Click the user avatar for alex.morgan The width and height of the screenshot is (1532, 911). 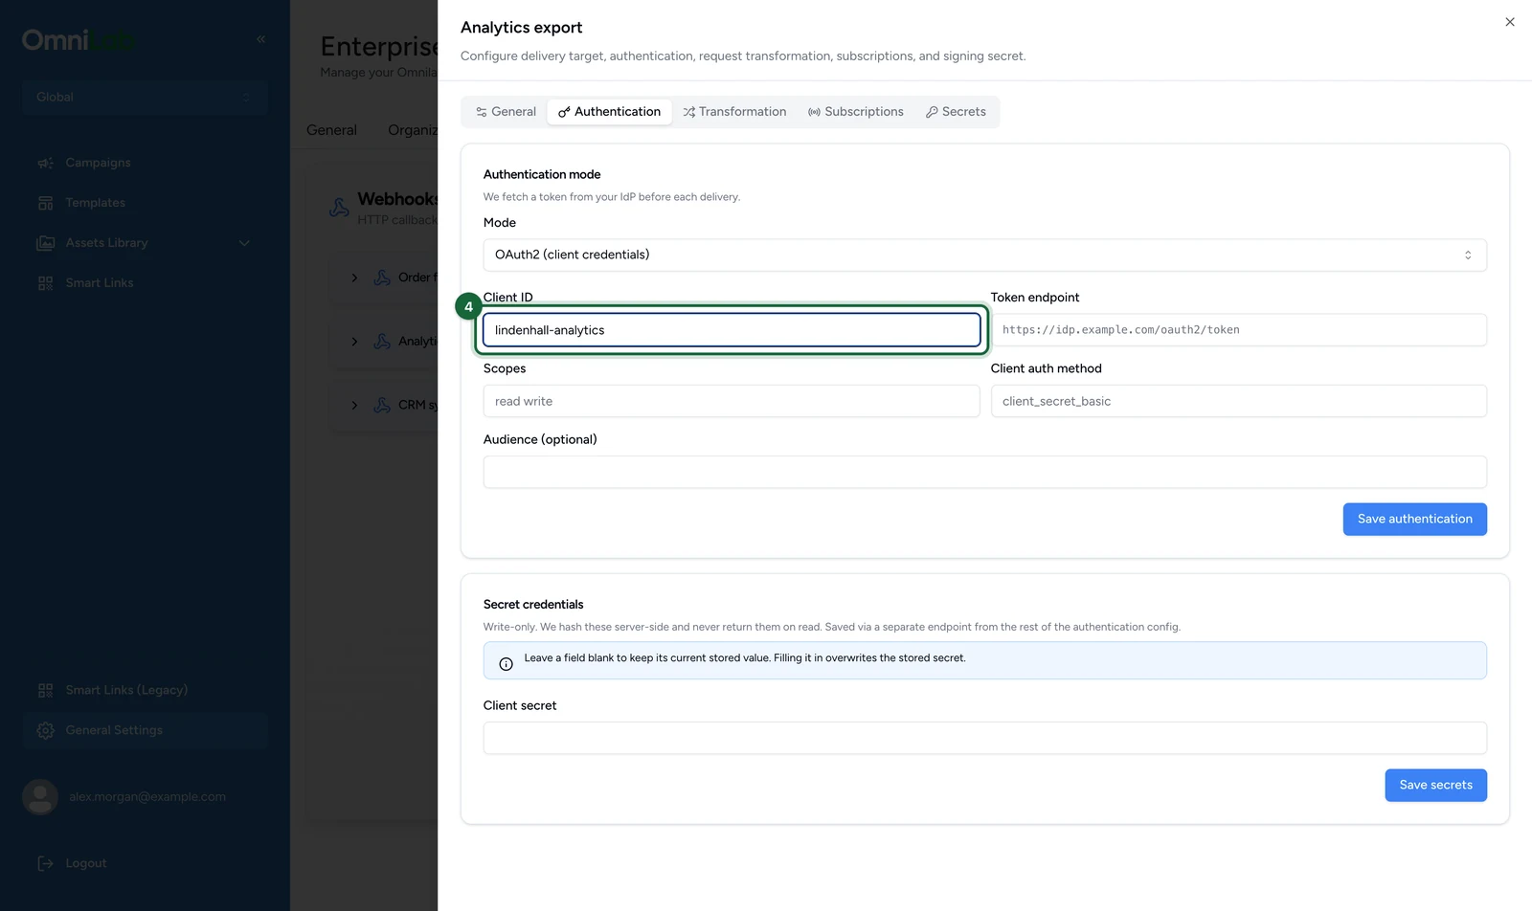[40, 796]
